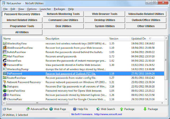Viewport: 170px width, 119px height.
Task: Click the RouterPassView icon
Action: tap(5, 78)
